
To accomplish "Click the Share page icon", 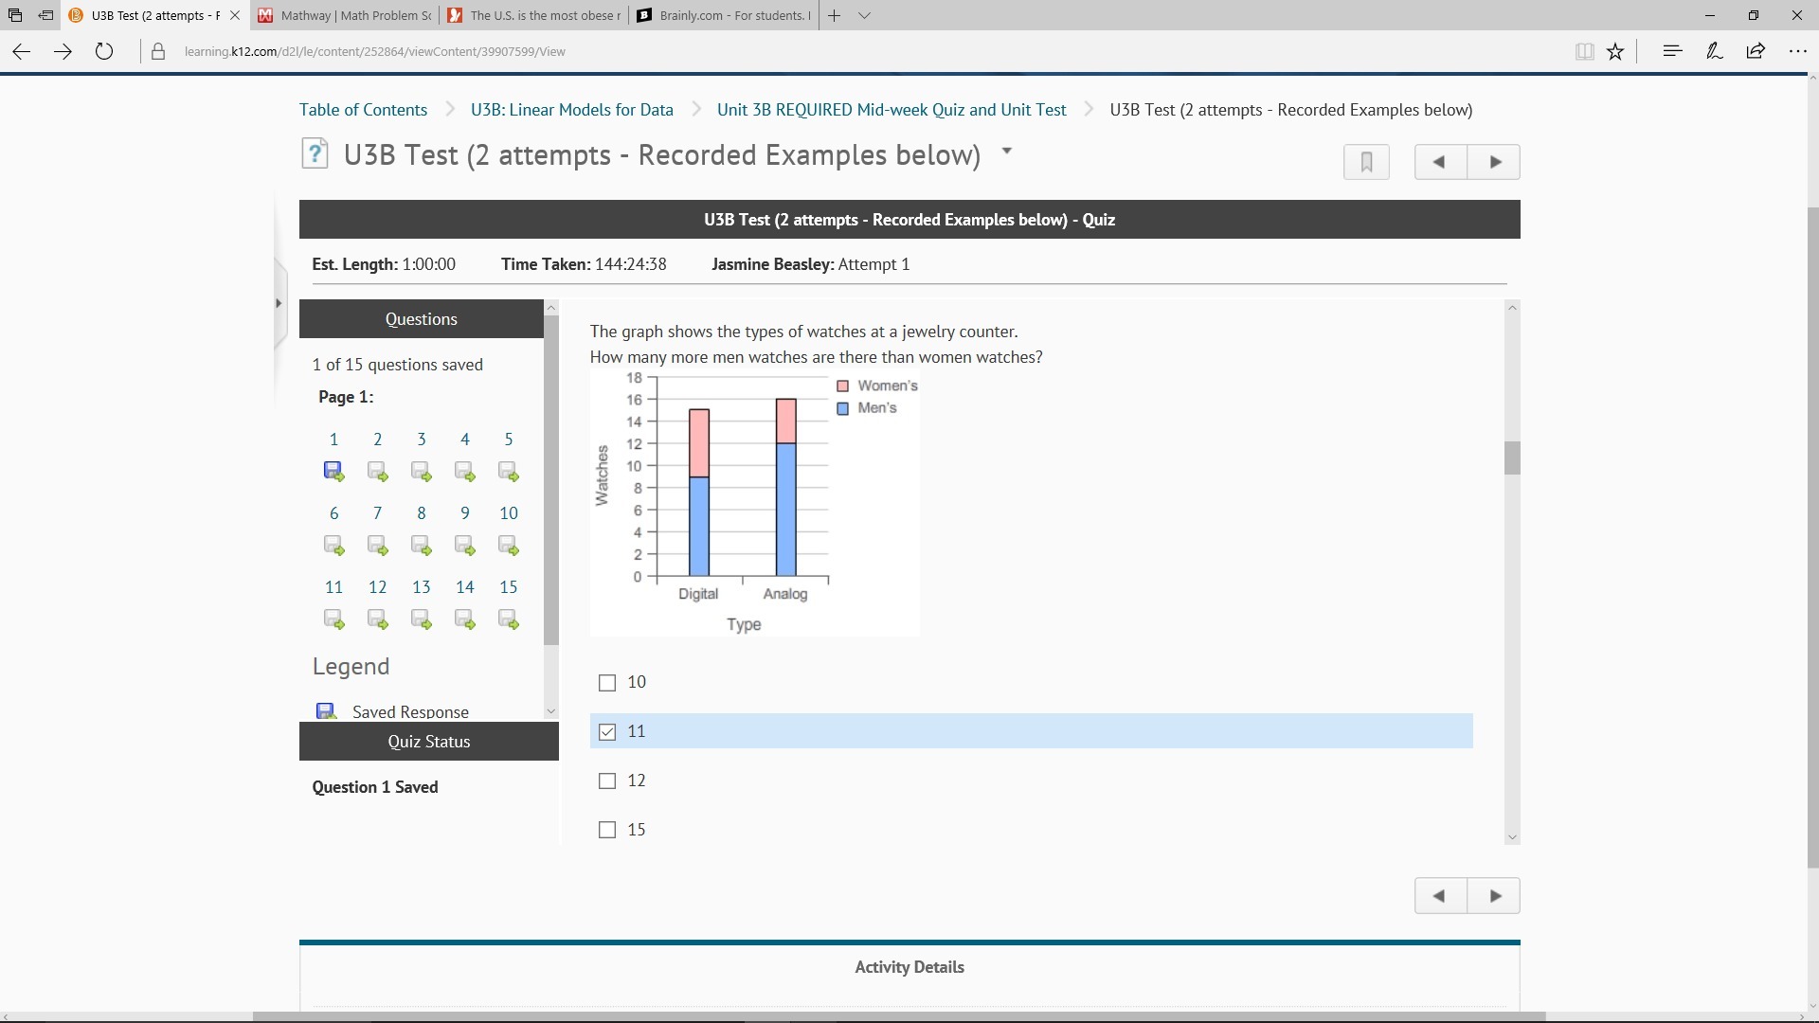I will tap(1756, 51).
